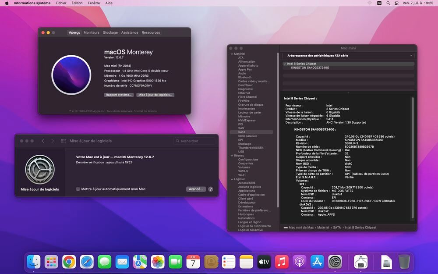Open Notes from the Dock
This screenshot has height=274, width=438.
point(246,262)
